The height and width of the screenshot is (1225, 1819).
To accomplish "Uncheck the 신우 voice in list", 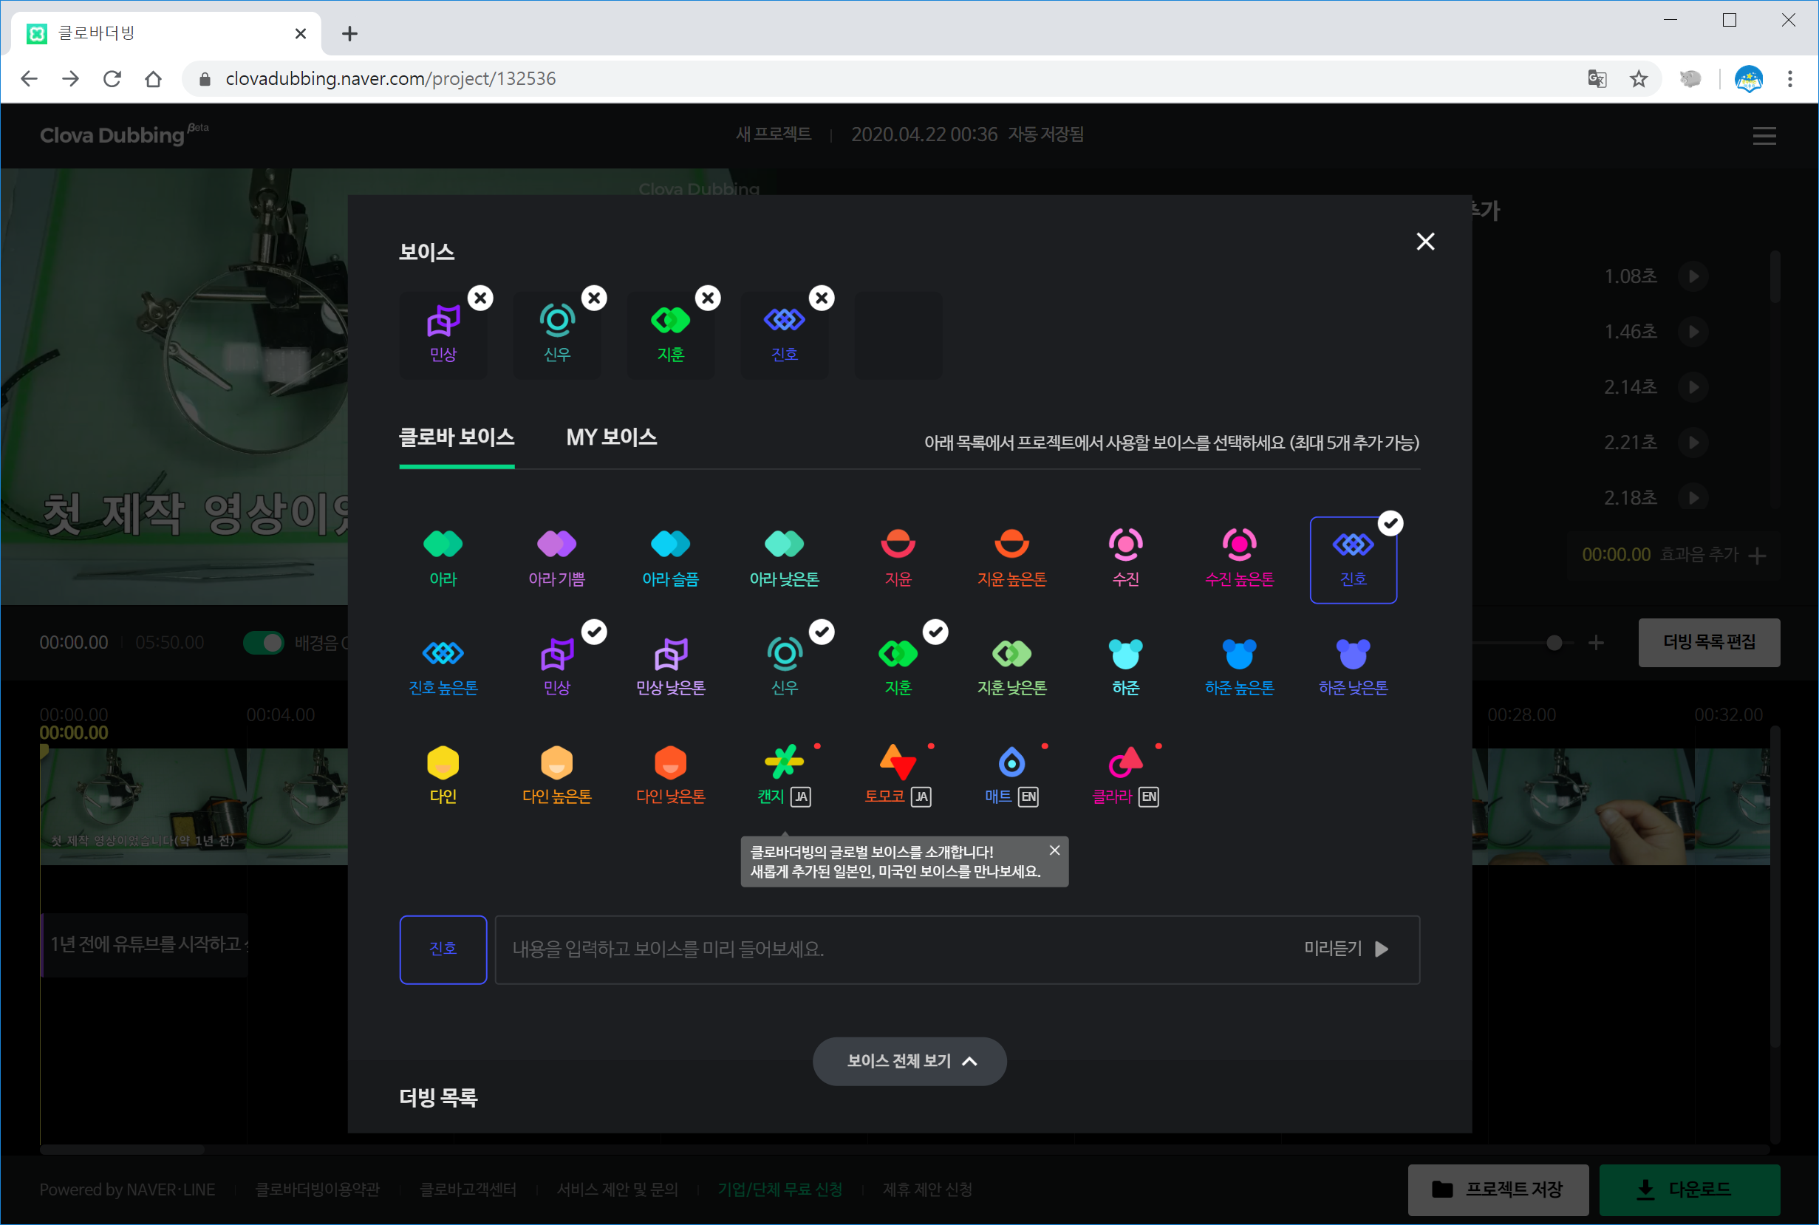I will [784, 655].
